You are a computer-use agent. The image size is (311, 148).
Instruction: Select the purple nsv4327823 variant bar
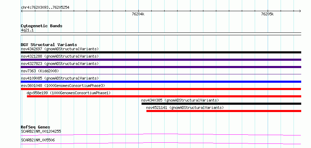161,67
